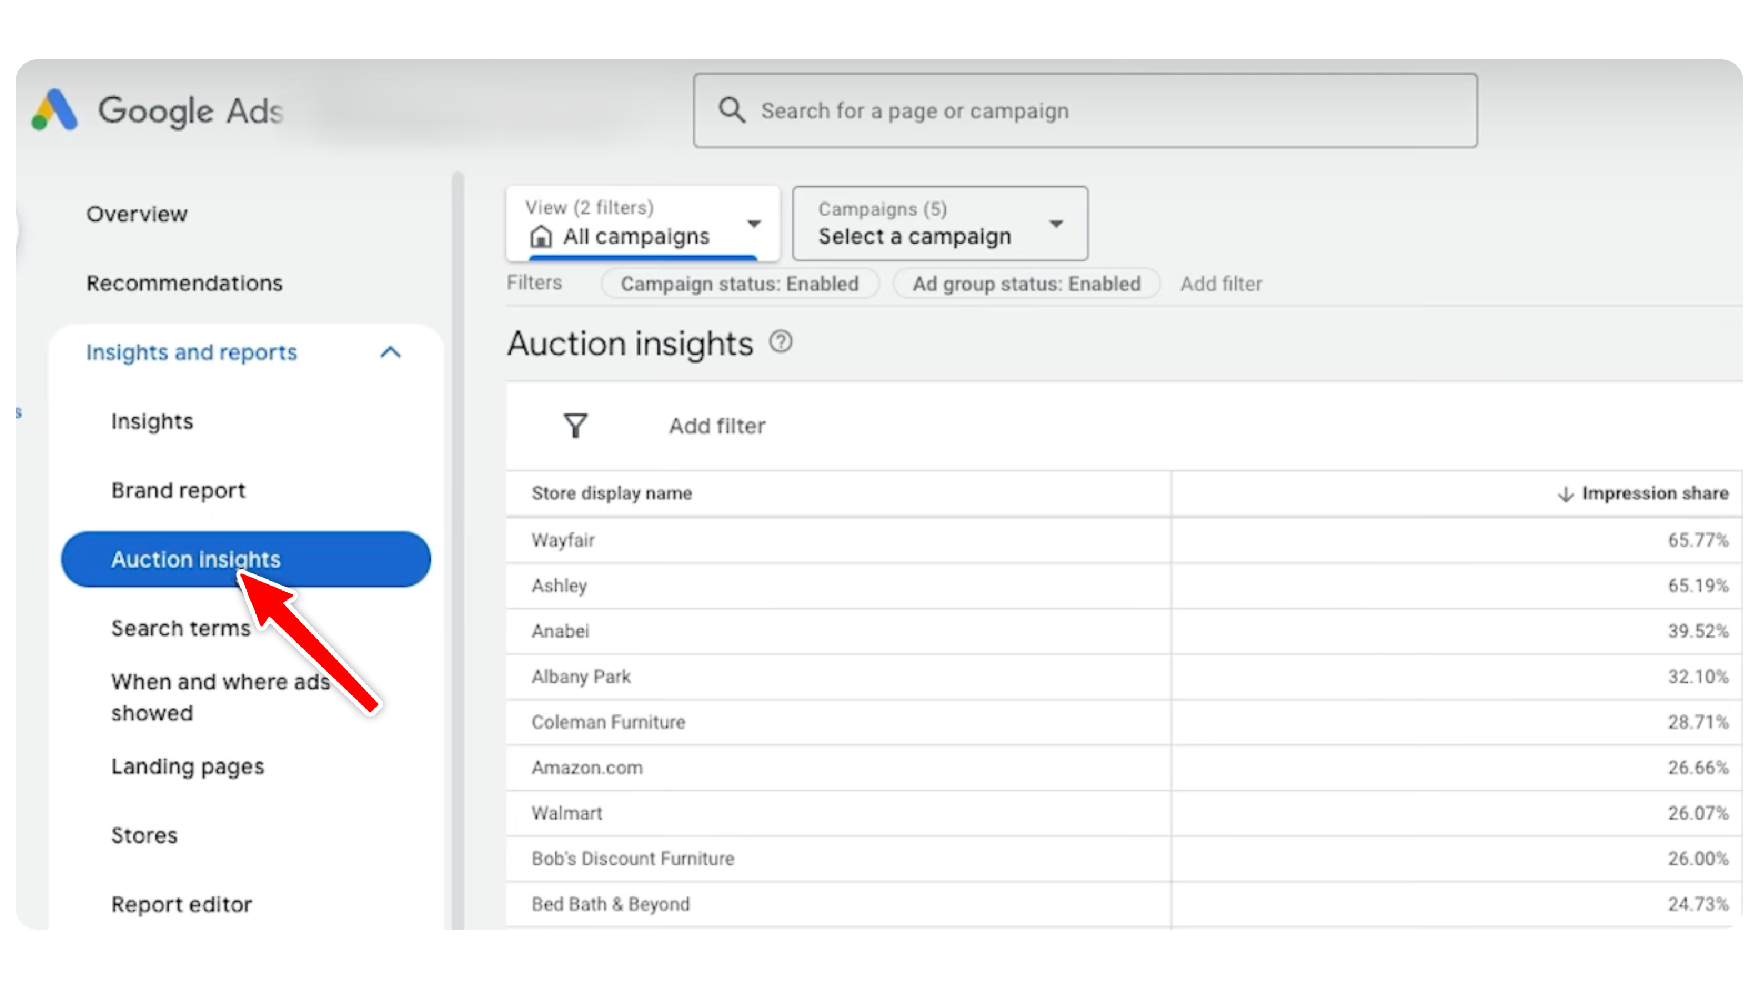Click the Google Ads logo icon
The width and height of the screenshot is (1759, 989).
pos(54,109)
